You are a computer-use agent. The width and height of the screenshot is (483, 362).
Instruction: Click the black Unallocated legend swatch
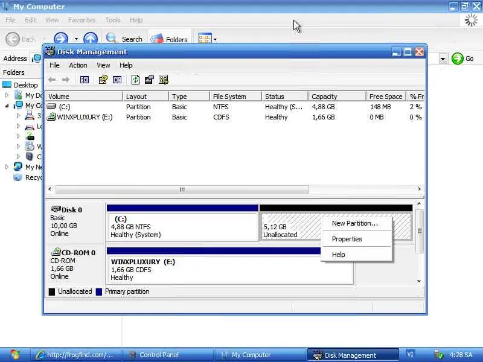click(x=52, y=292)
